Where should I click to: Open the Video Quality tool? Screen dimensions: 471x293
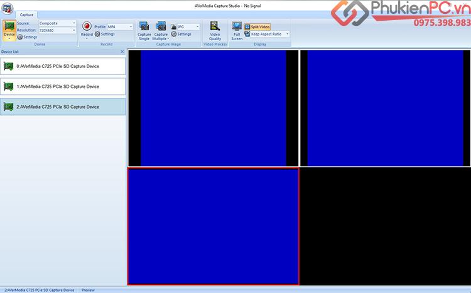pos(215,31)
